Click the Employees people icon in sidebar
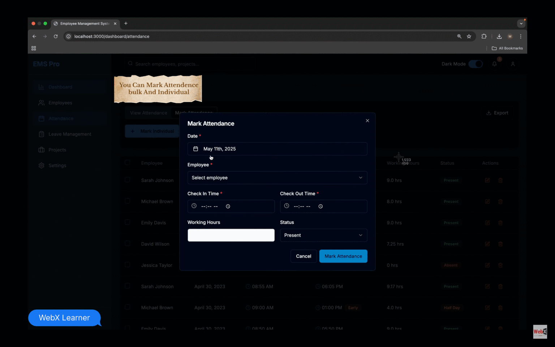 [x=41, y=103]
